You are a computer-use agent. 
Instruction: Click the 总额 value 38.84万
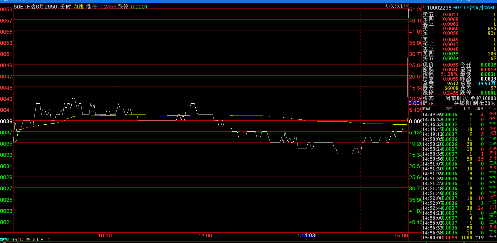[x=487, y=84]
